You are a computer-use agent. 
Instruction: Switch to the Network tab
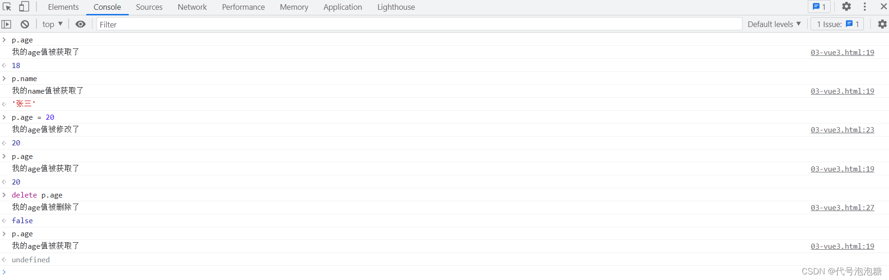192,7
